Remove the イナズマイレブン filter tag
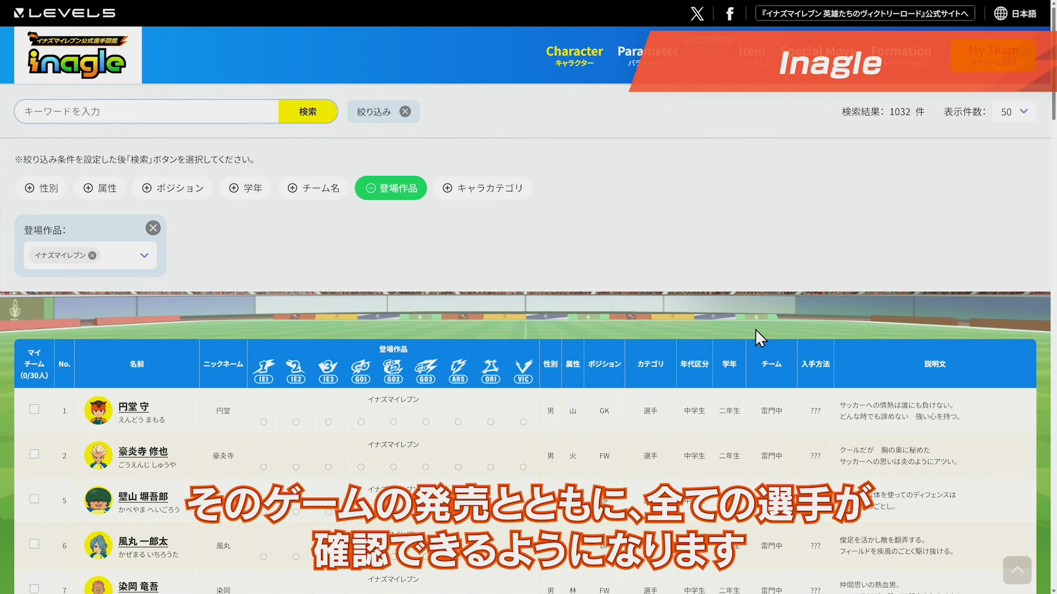The width and height of the screenshot is (1057, 594). [x=92, y=256]
